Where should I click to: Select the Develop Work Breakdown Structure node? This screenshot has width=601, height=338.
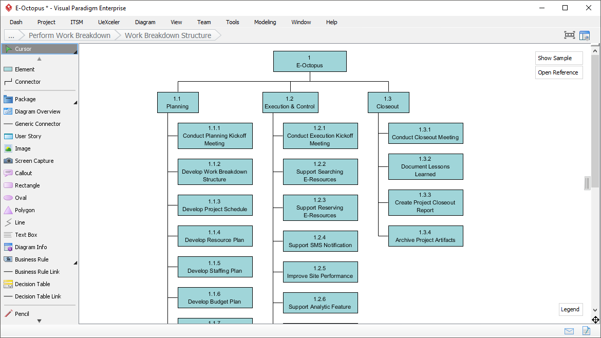tap(215, 172)
